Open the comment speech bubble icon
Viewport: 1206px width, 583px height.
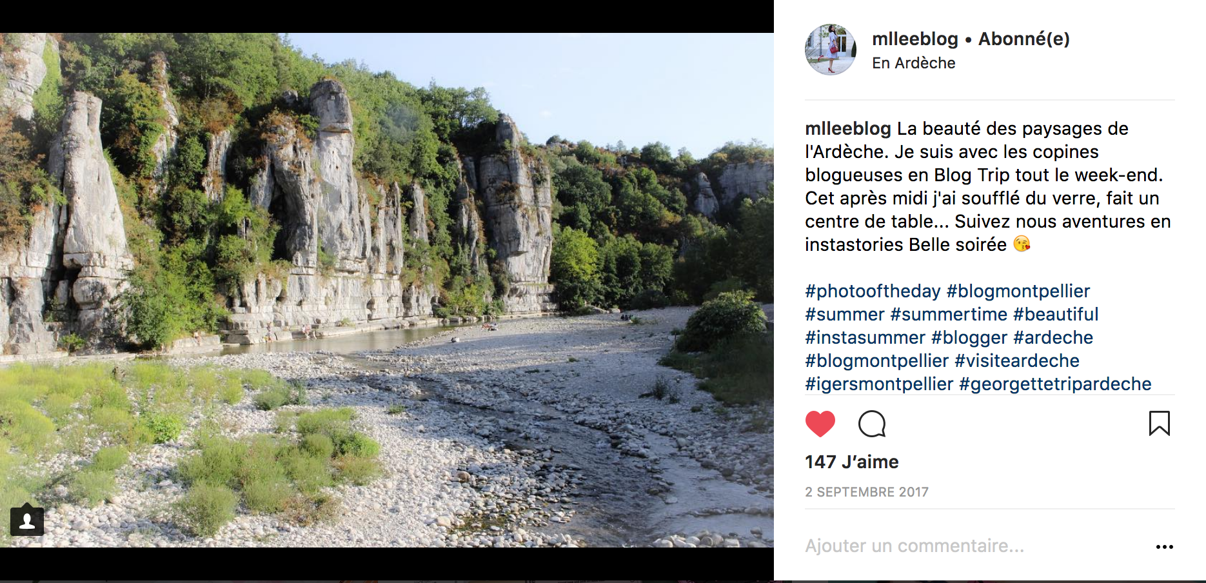872,424
